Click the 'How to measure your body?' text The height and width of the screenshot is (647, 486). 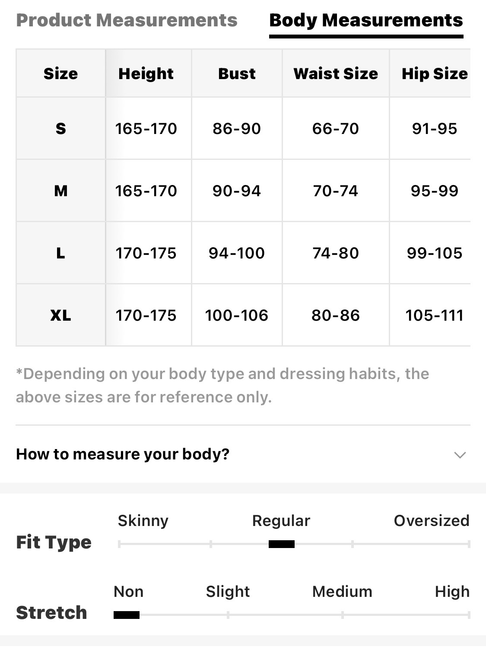pyautogui.click(x=123, y=454)
